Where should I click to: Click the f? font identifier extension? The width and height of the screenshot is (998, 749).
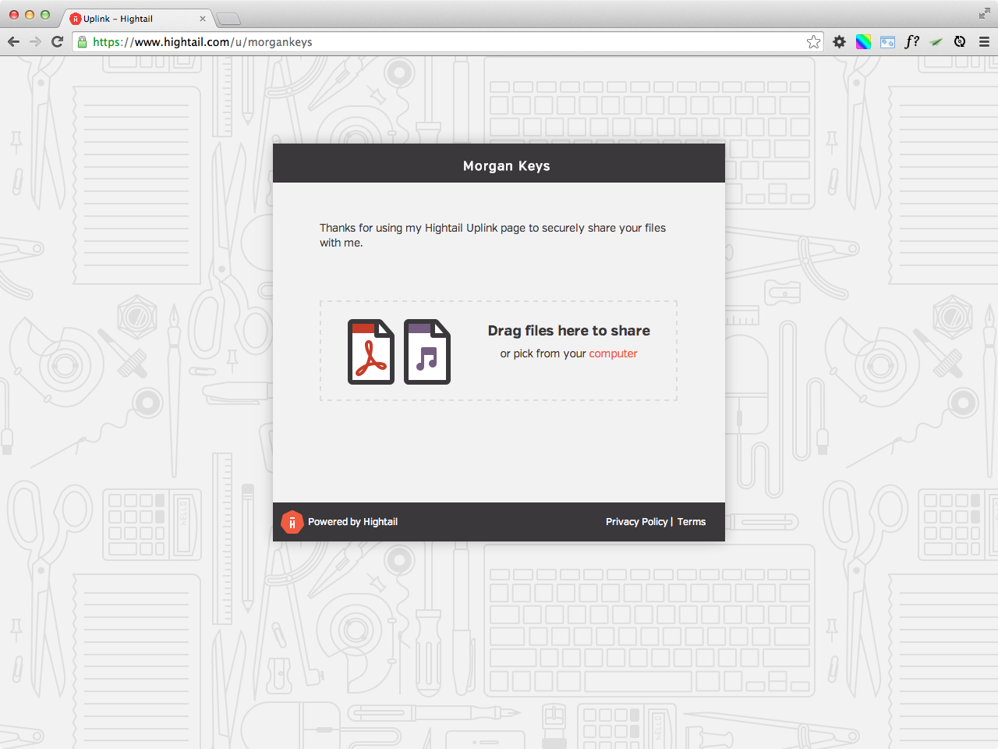click(x=911, y=42)
